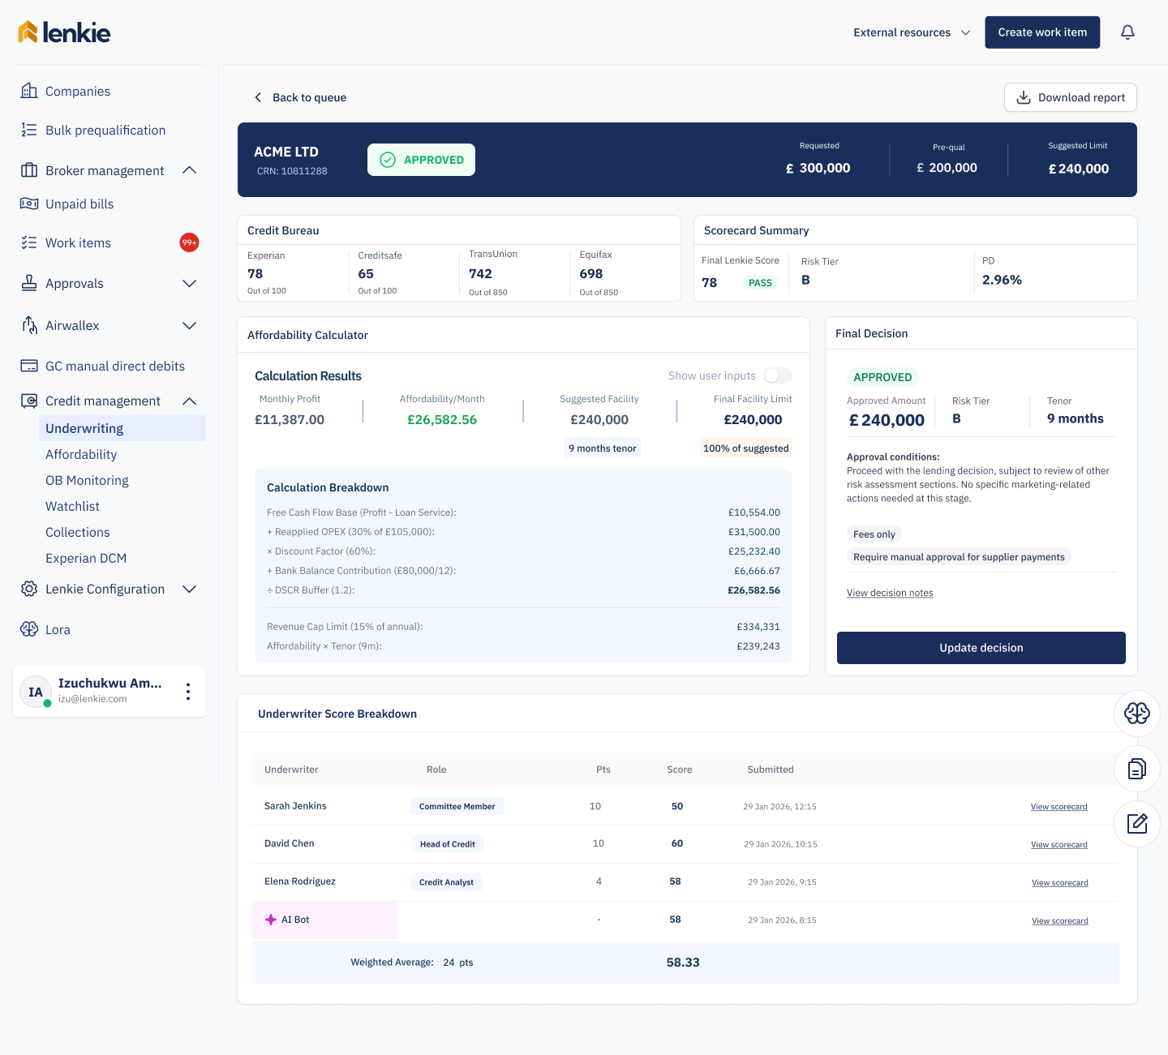Screen dimensions: 1168x1055
Task: Go back to queue
Action: [300, 97]
